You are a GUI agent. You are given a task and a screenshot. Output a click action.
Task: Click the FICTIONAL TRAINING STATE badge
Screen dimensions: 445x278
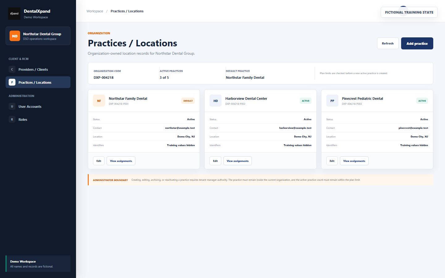tap(409, 12)
